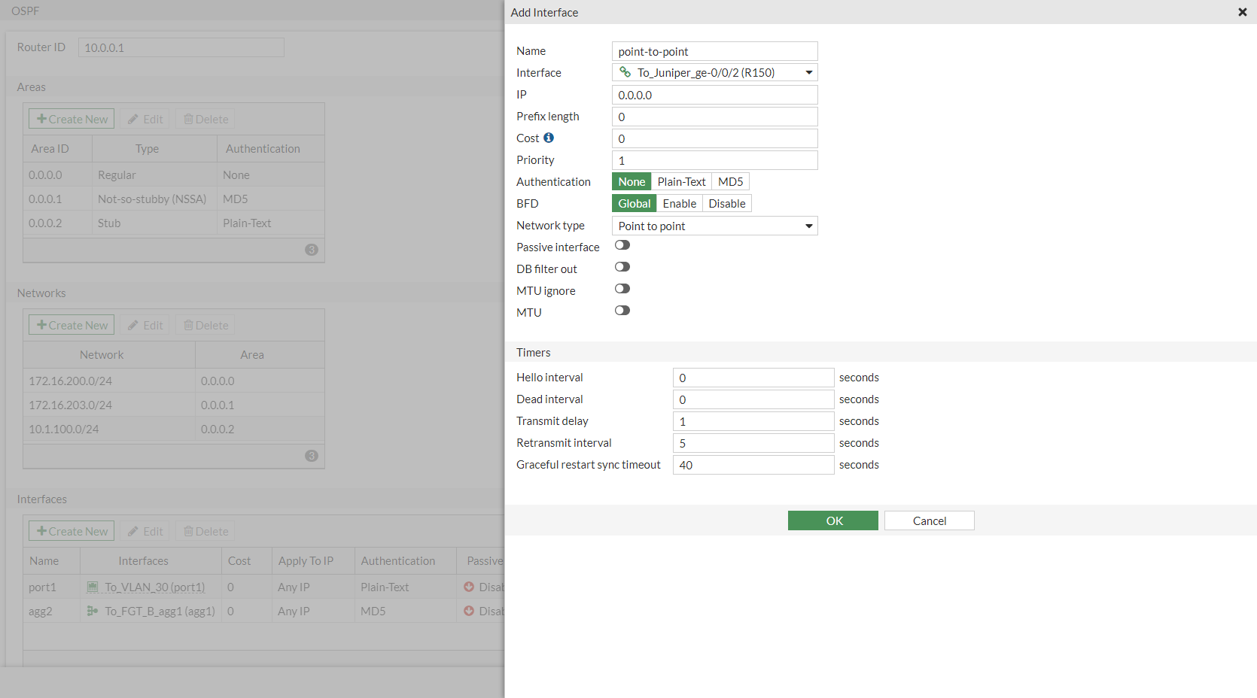The image size is (1257, 698).
Task: Choose Plain-Text authentication
Action: (x=681, y=182)
